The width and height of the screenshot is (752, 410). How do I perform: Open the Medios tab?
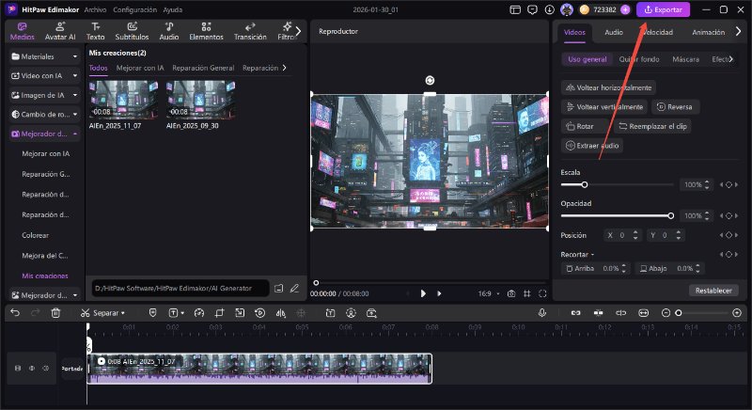tap(22, 31)
